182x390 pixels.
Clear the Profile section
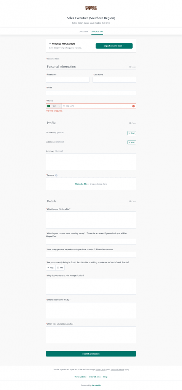click(133, 123)
